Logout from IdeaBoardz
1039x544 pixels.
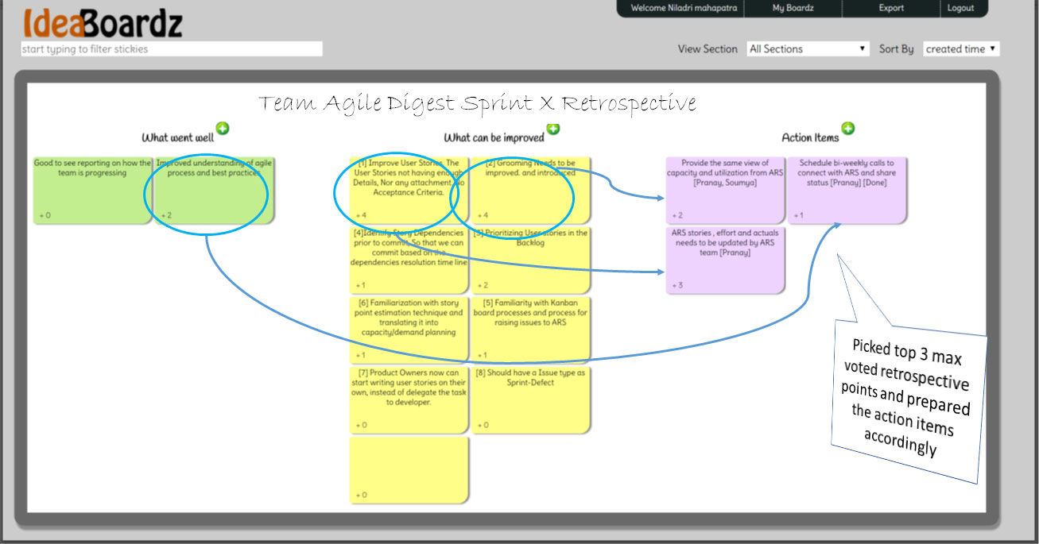pos(963,9)
